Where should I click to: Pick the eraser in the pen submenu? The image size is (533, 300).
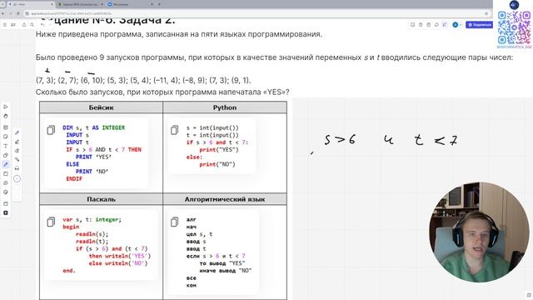click(x=17, y=151)
